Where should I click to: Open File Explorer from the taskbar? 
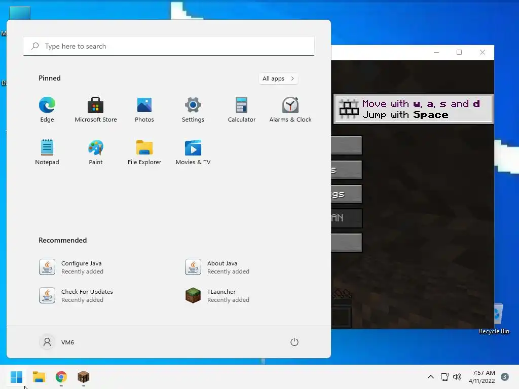click(x=39, y=377)
